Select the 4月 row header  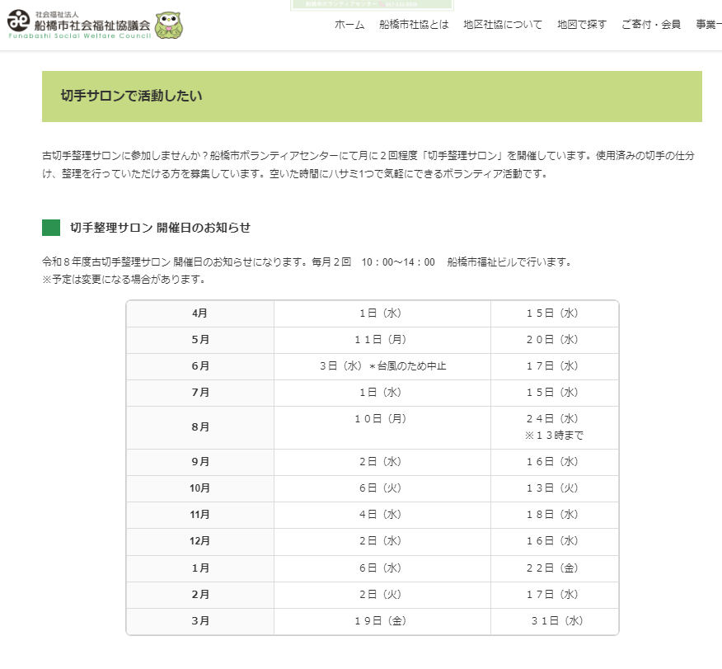click(x=200, y=313)
